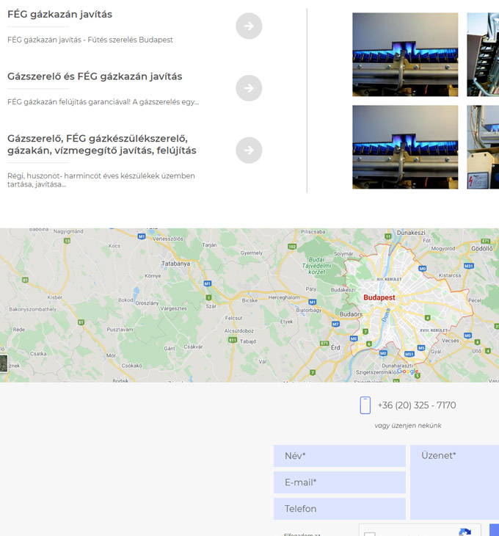Screen dimensions: 499x536
Task: Click Herceghalom on the map
Action: point(284,297)
